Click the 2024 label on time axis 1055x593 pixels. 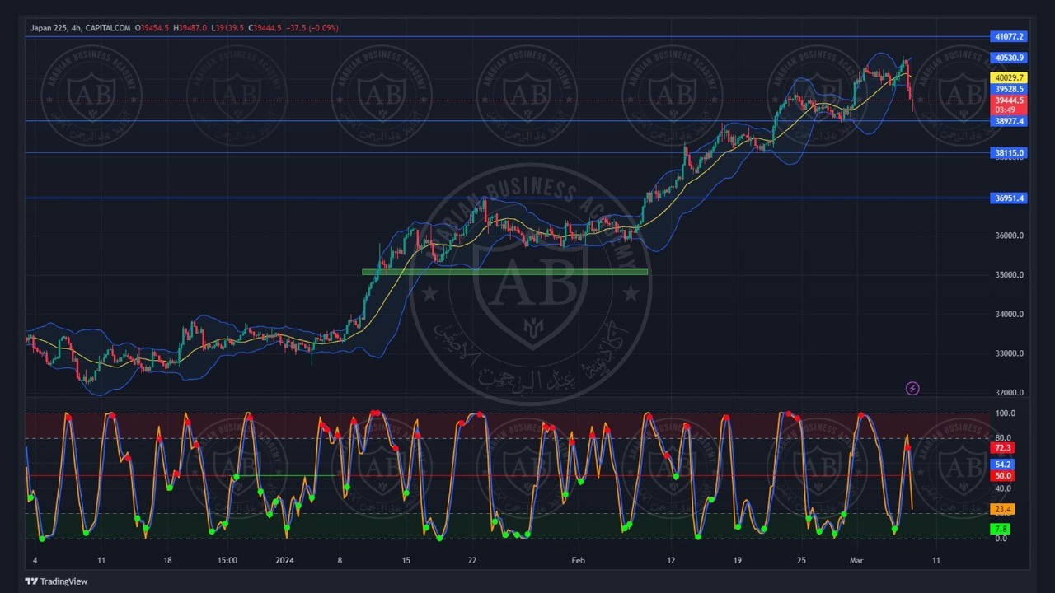click(285, 561)
